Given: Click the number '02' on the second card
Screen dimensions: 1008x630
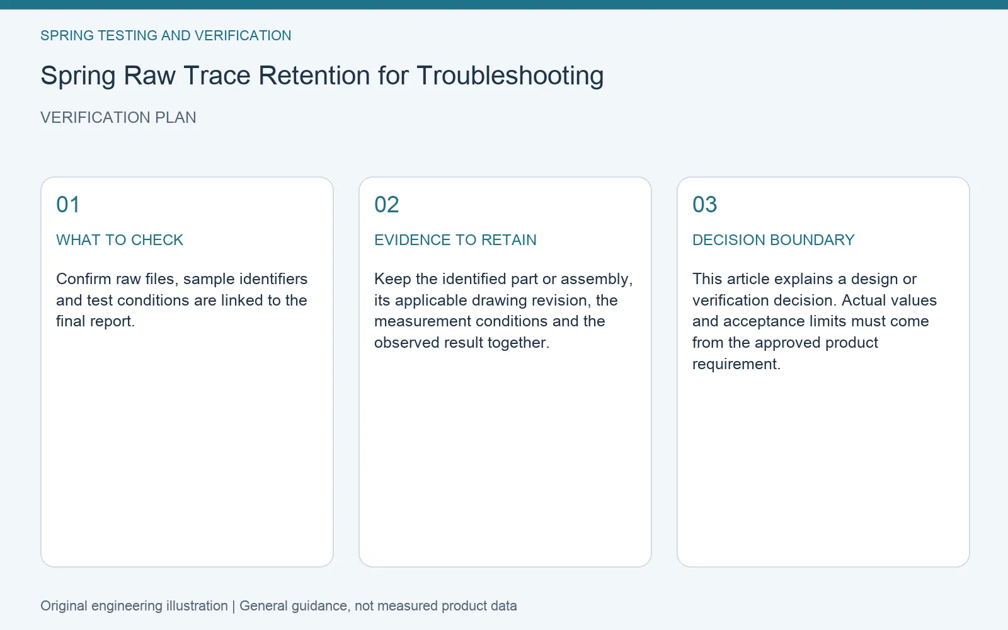Looking at the screenshot, I should tap(386, 205).
